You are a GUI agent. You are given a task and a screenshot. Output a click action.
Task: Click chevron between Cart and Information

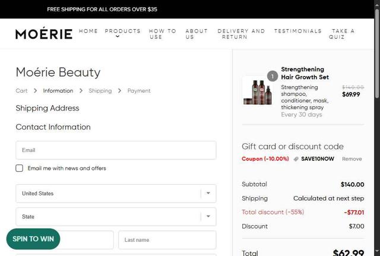point(36,91)
